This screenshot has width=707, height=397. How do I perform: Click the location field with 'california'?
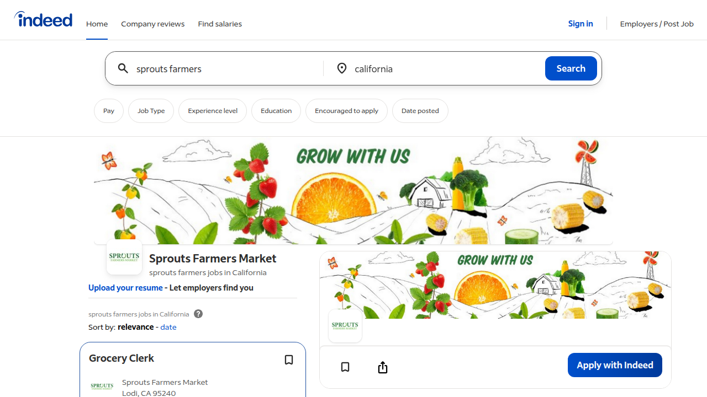coord(446,68)
